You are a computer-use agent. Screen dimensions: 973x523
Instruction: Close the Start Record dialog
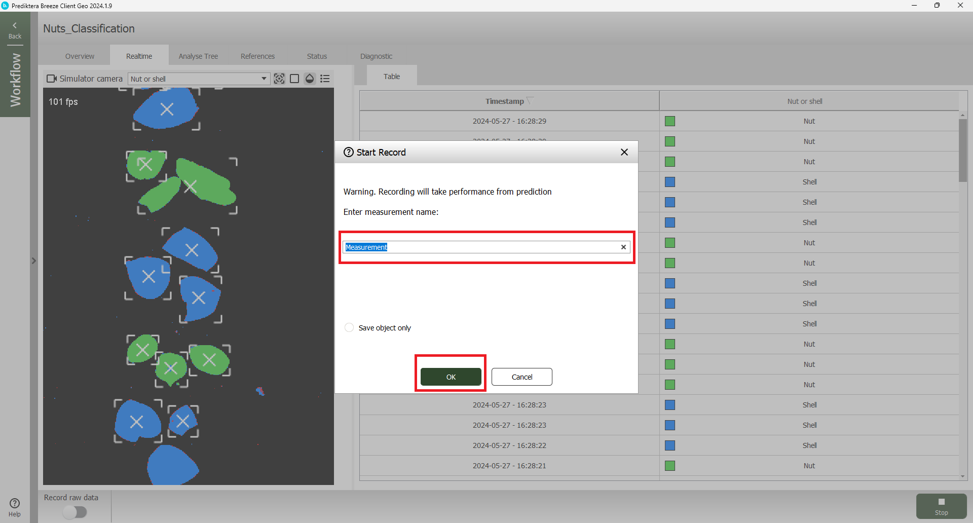point(624,152)
